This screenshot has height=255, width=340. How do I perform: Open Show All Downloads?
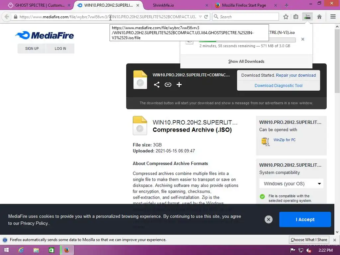246,61
